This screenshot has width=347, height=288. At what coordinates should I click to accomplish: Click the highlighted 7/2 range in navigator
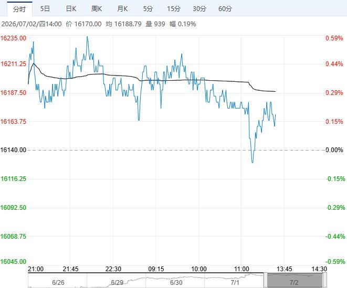pyautogui.click(x=295, y=281)
